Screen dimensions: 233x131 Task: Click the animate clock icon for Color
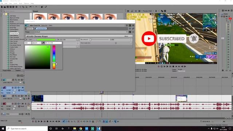click(78, 40)
